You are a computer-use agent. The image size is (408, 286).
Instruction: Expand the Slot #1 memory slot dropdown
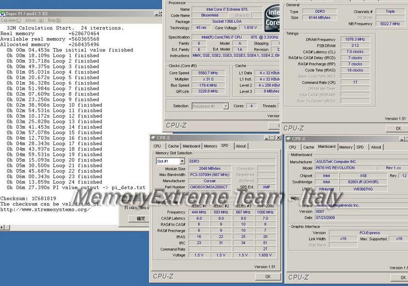[x=182, y=161]
